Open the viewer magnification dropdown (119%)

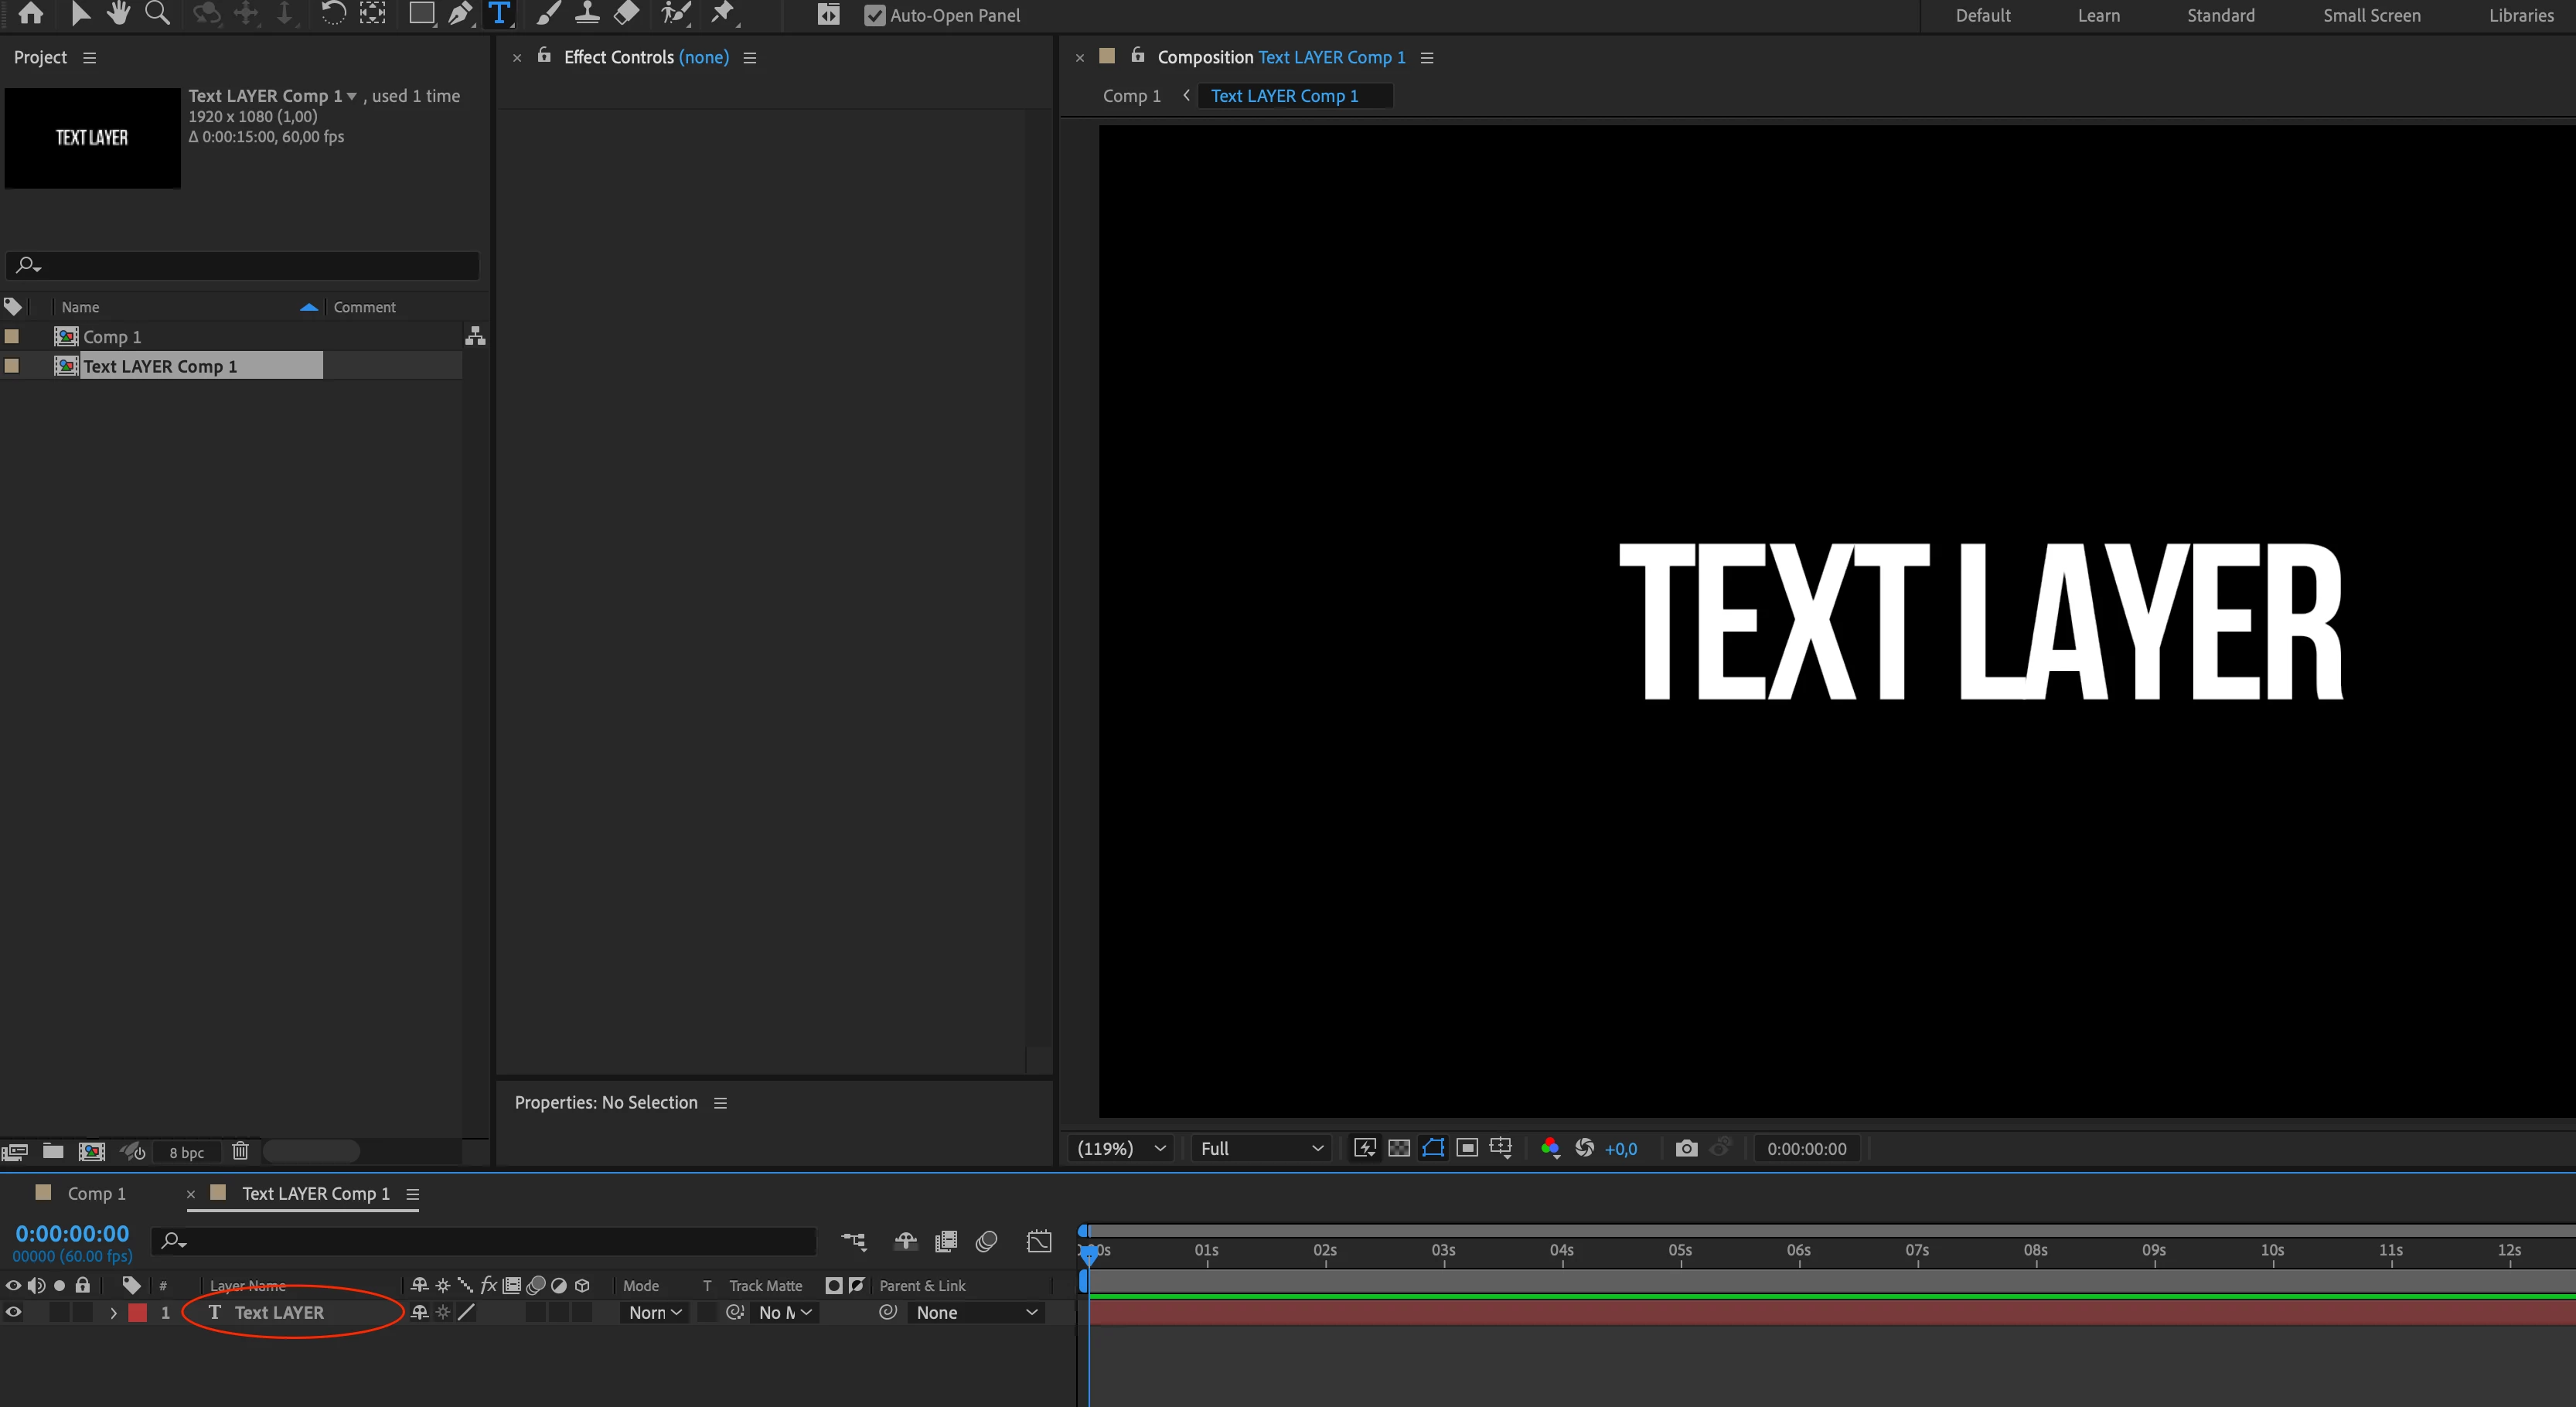coord(1120,1148)
